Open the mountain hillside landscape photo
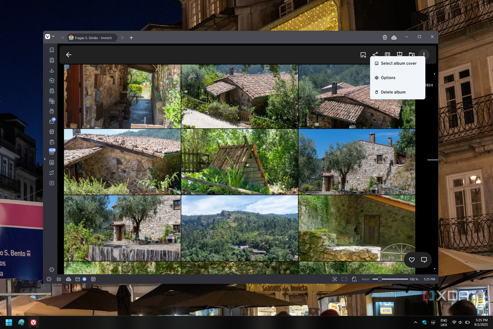This screenshot has height=329, width=493. [x=239, y=228]
